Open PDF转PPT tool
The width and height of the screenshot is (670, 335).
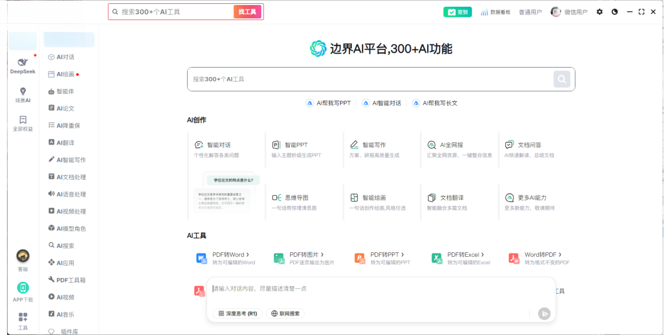coord(382,258)
